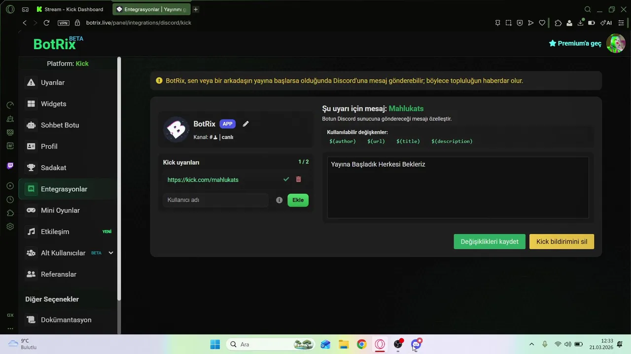Save with Değişiklikleri kaydet button

490,241
